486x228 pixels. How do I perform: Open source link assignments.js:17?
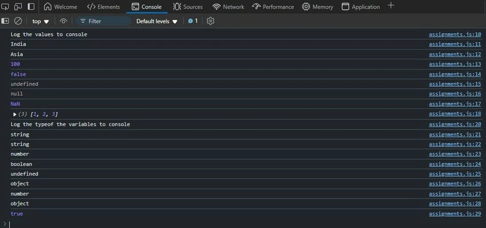click(x=455, y=104)
